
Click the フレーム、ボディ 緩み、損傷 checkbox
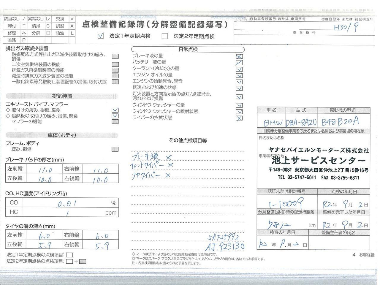click(115, 149)
